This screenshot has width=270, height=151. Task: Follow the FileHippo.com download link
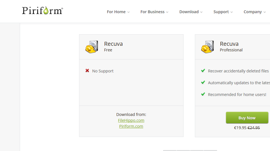point(131,120)
